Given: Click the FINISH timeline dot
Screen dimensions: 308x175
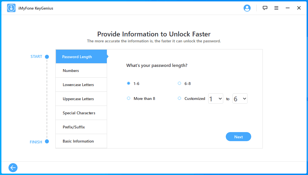Looking at the screenshot, I should (47, 141).
